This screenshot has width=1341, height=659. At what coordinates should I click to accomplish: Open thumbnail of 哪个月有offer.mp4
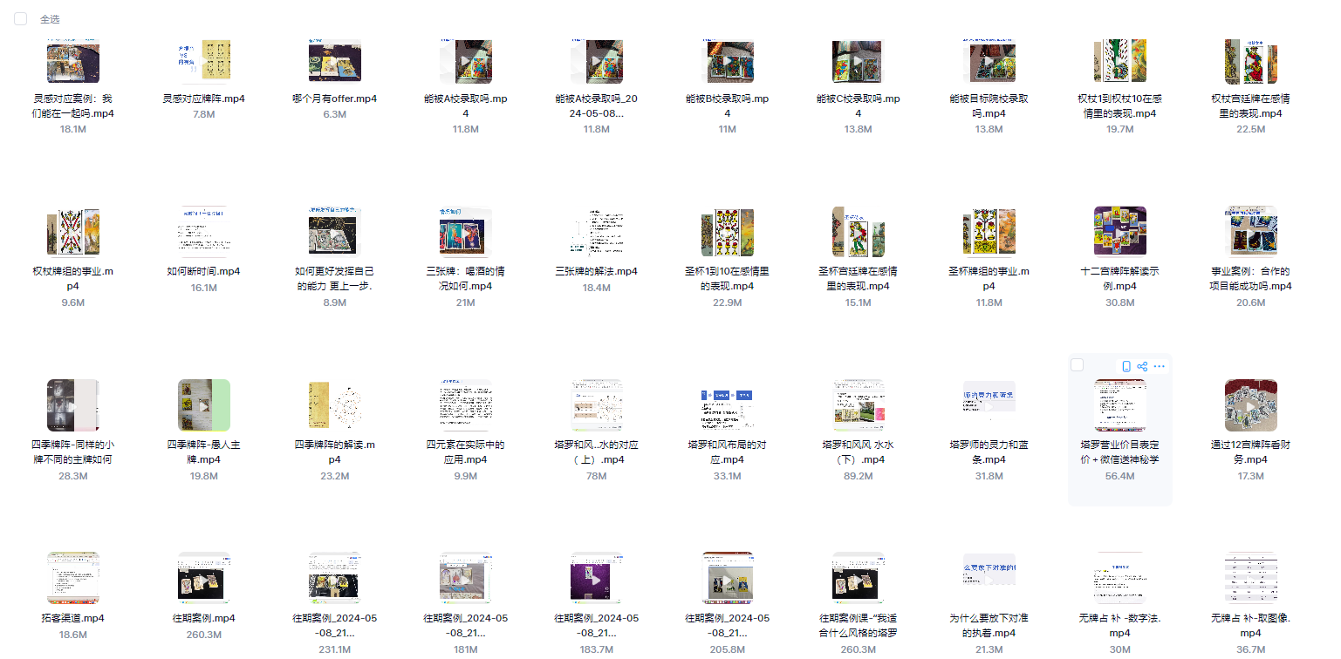(x=335, y=60)
